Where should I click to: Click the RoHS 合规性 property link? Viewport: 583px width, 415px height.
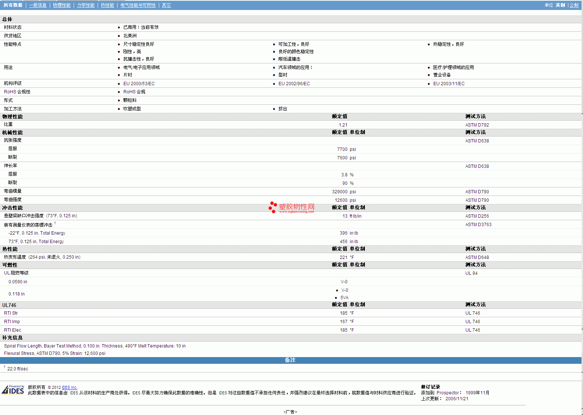point(17,92)
